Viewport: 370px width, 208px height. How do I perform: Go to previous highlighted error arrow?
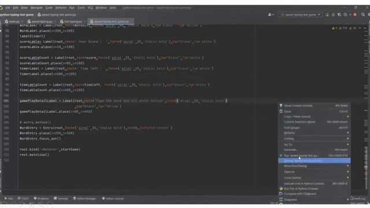tap(360, 28)
